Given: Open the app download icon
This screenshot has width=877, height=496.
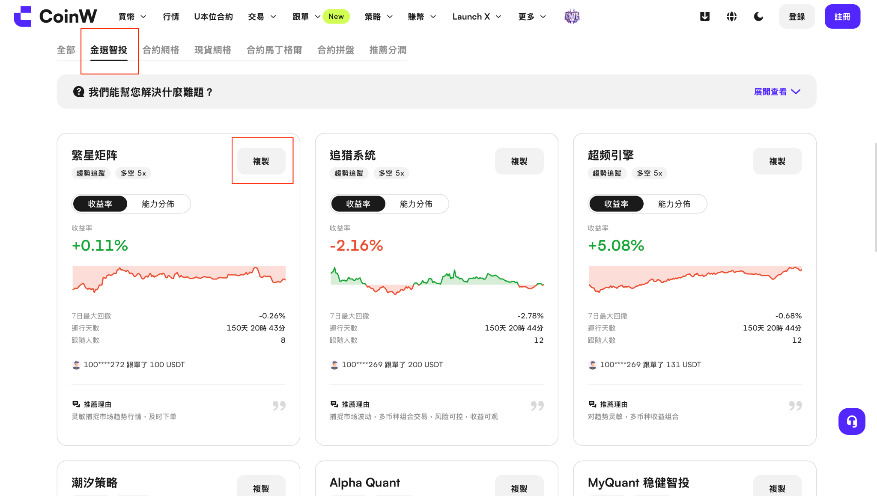Looking at the screenshot, I should pos(704,17).
